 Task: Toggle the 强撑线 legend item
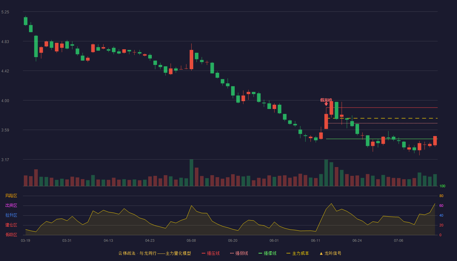[x=267, y=253]
